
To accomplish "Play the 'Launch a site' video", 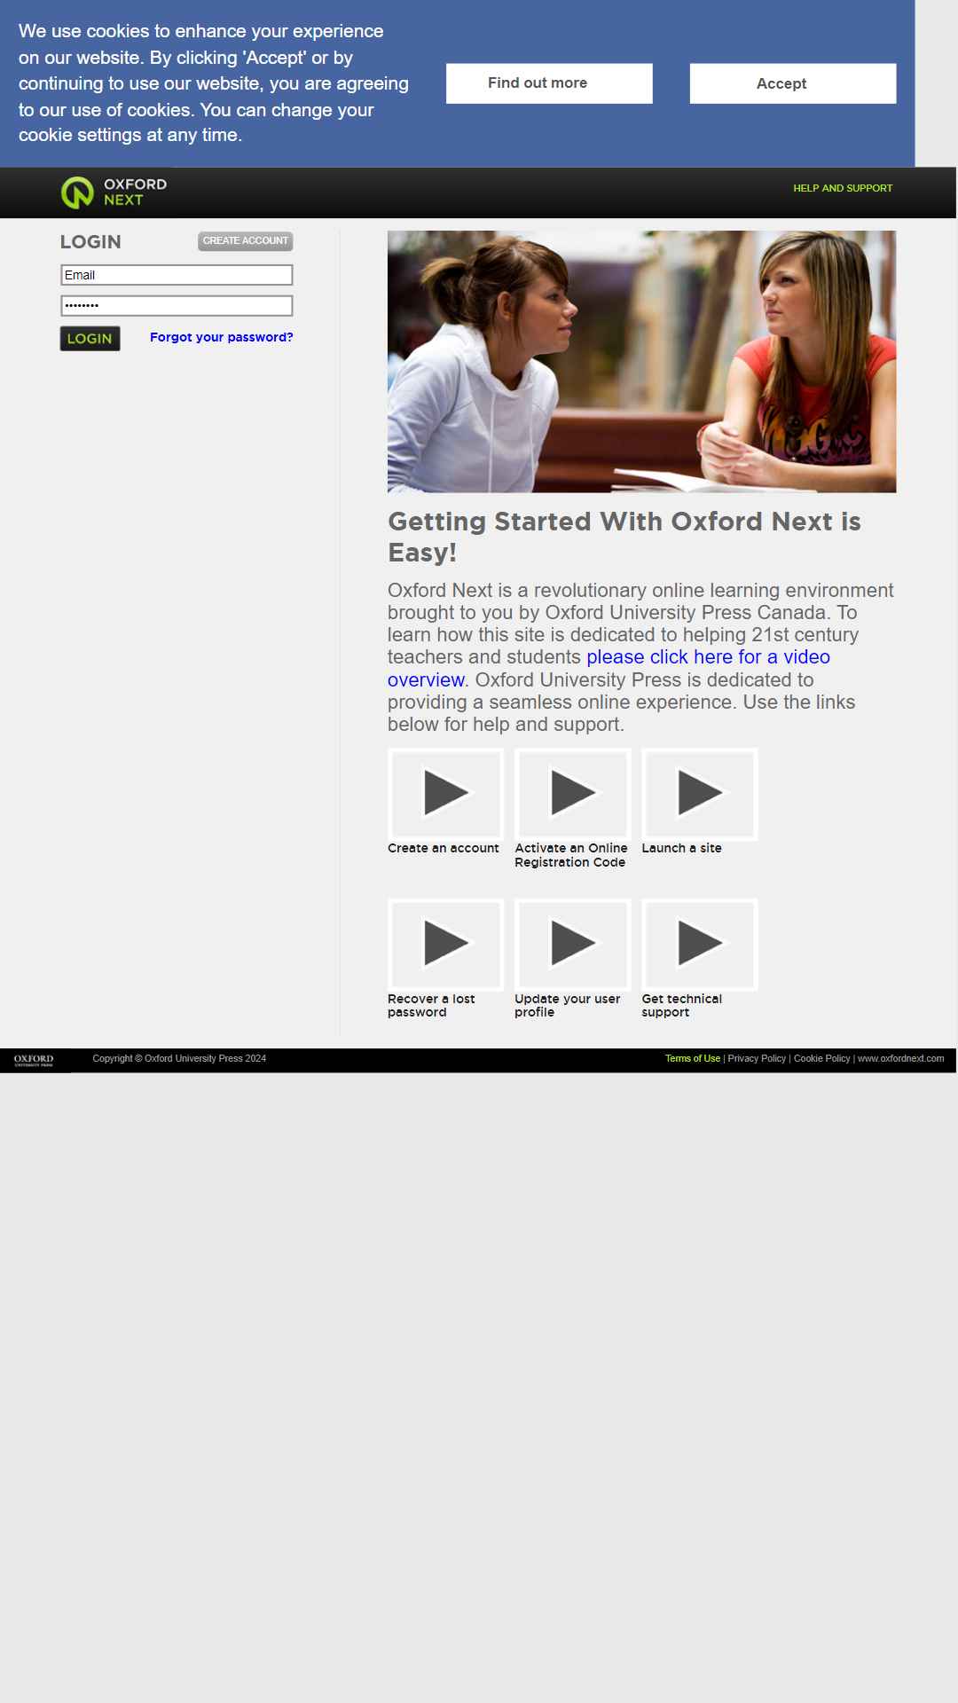I will pyautogui.click(x=700, y=794).
